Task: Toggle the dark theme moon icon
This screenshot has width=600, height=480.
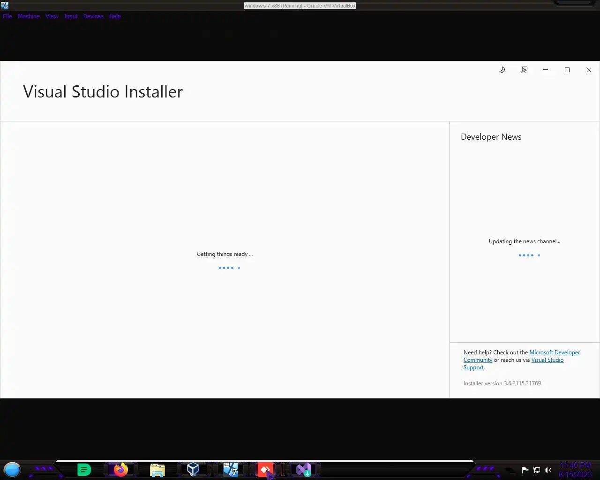Action: (x=502, y=70)
